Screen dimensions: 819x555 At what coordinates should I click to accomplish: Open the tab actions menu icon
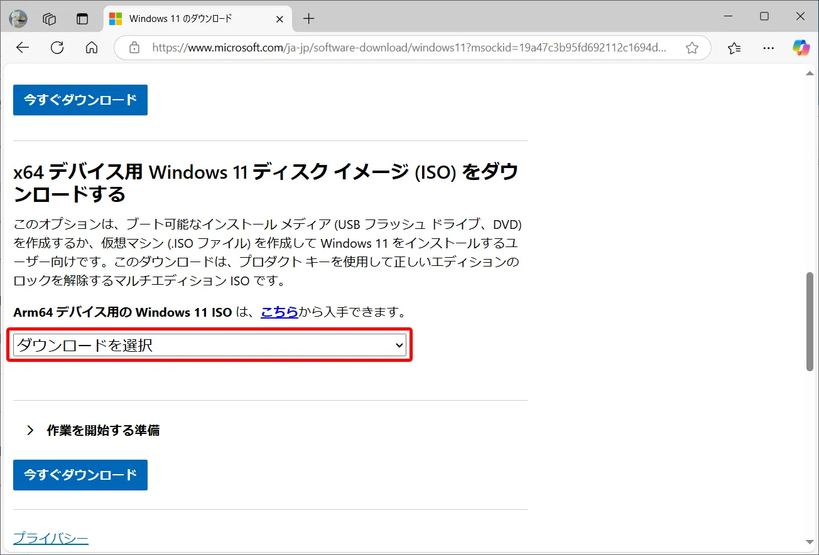[82, 19]
